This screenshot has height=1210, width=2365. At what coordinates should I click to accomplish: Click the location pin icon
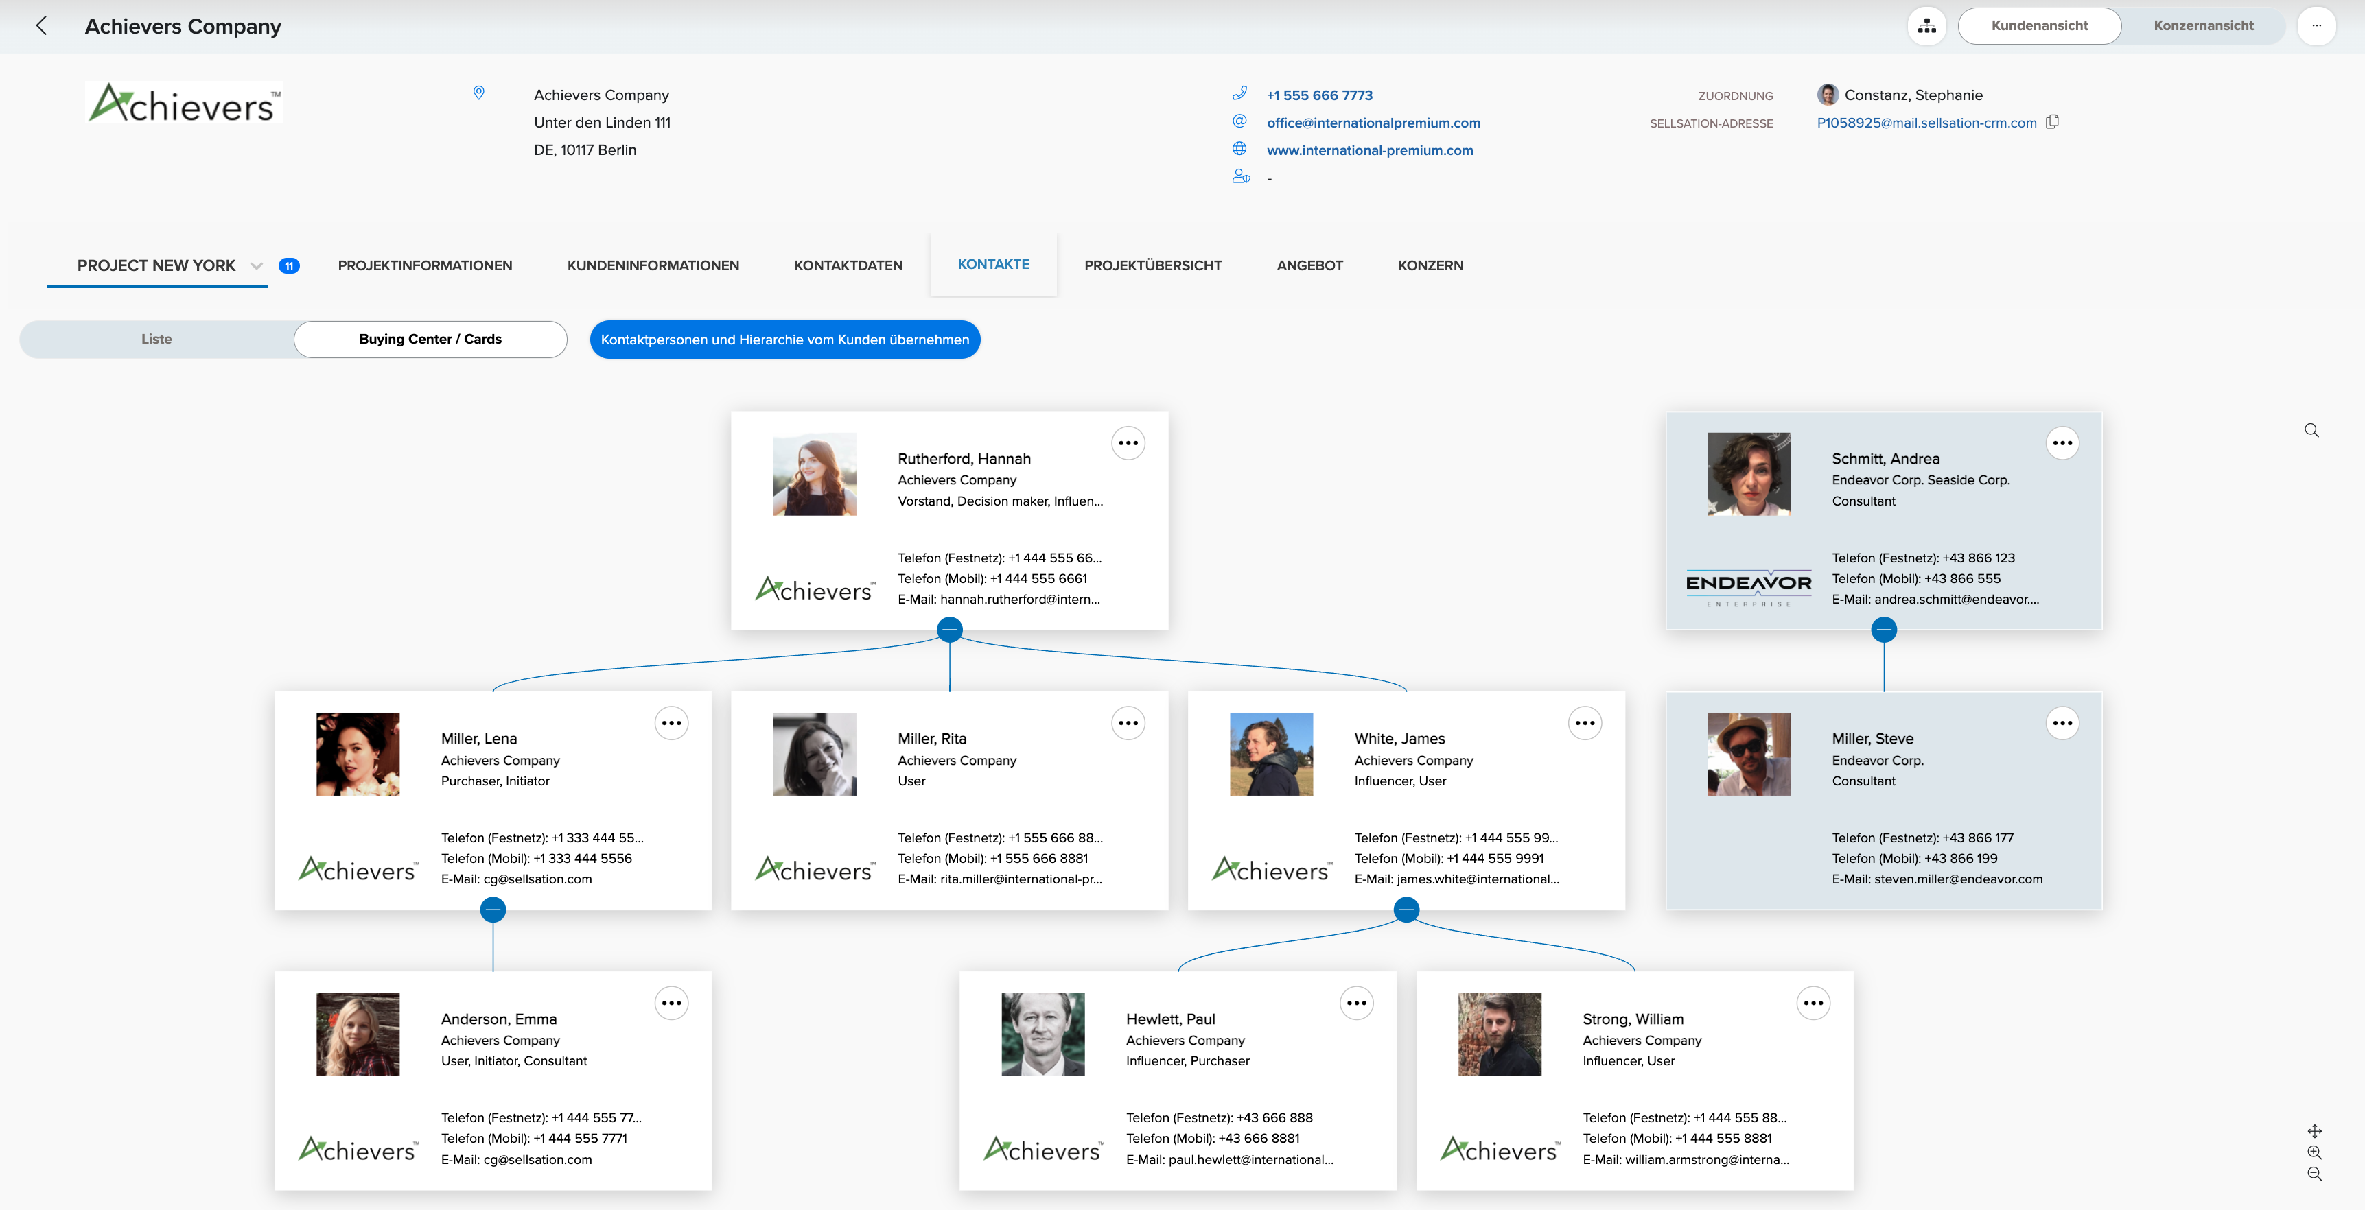pos(478,93)
